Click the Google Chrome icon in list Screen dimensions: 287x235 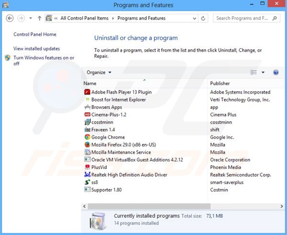coord(88,137)
